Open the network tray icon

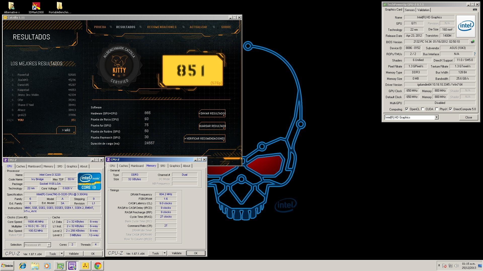[451, 266]
